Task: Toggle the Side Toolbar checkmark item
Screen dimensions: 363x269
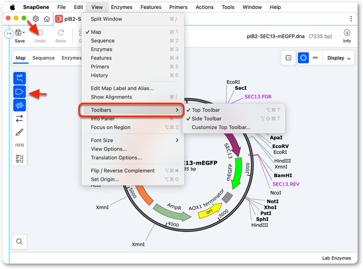Action: tap(234, 118)
